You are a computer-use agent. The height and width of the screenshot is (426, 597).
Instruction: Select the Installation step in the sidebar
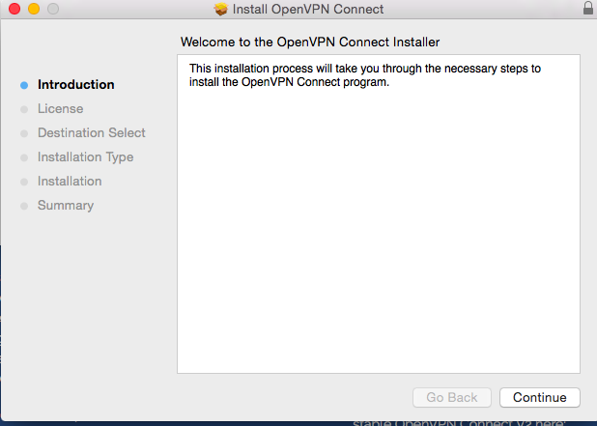pos(70,182)
